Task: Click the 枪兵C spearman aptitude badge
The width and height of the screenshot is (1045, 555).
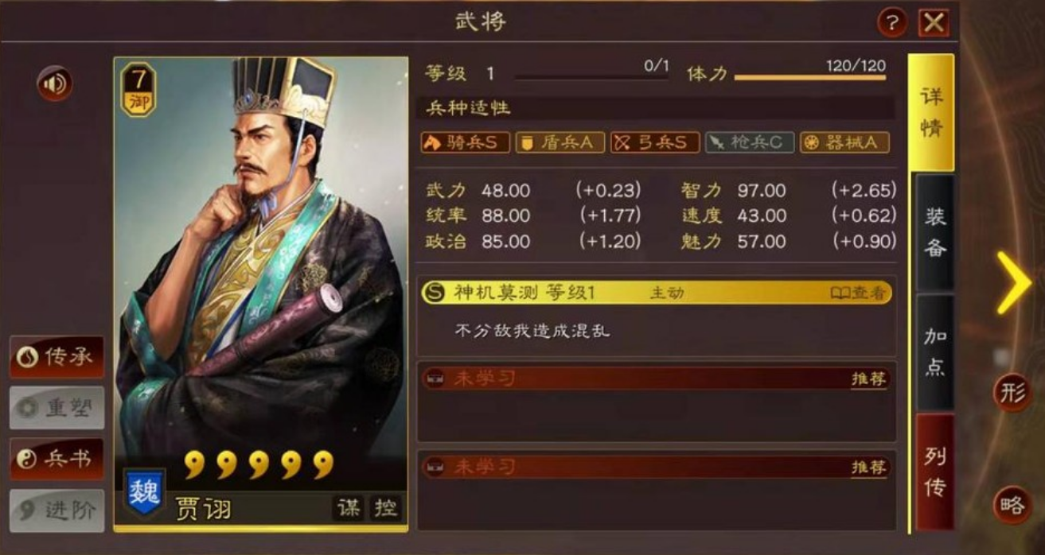Action: click(750, 142)
